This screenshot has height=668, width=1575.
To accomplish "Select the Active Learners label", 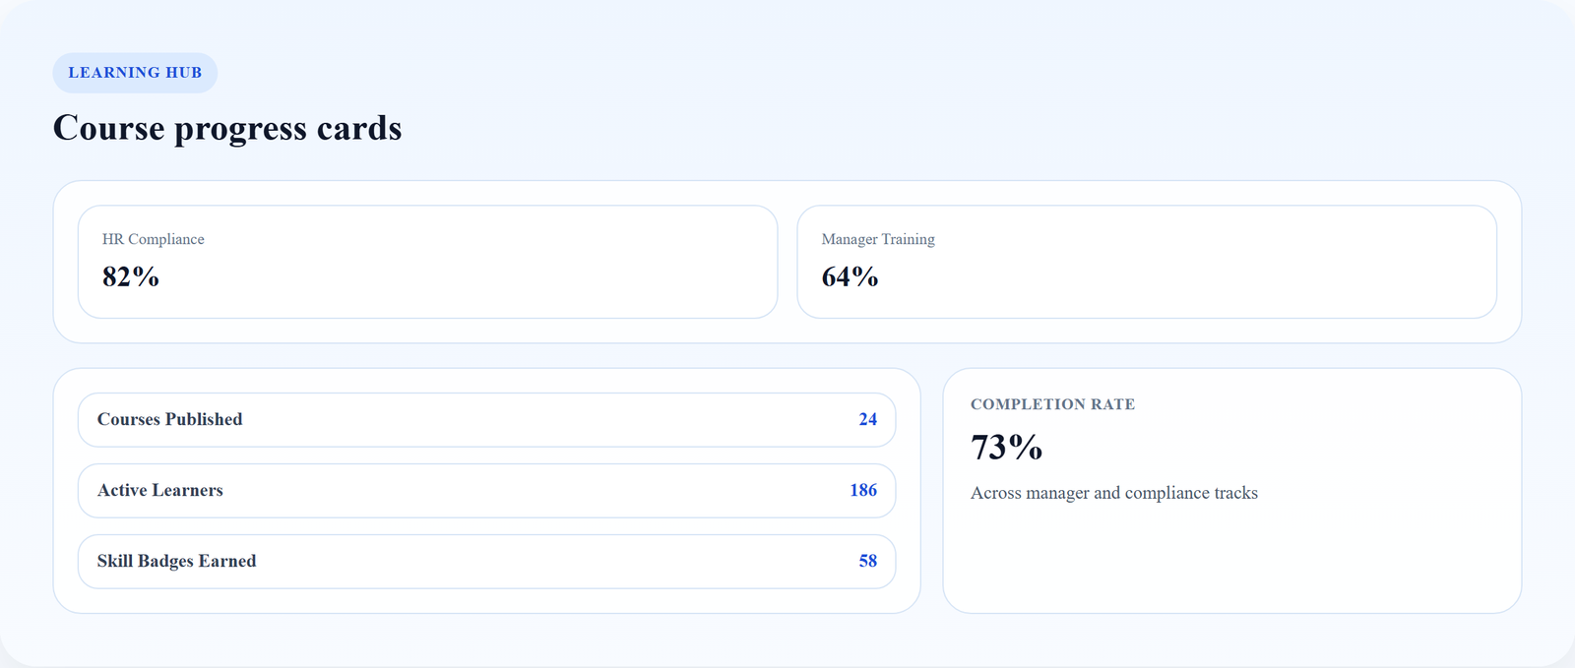I will [x=160, y=490].
